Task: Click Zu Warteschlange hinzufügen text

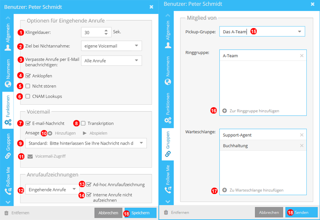Action: click(256, 190)
